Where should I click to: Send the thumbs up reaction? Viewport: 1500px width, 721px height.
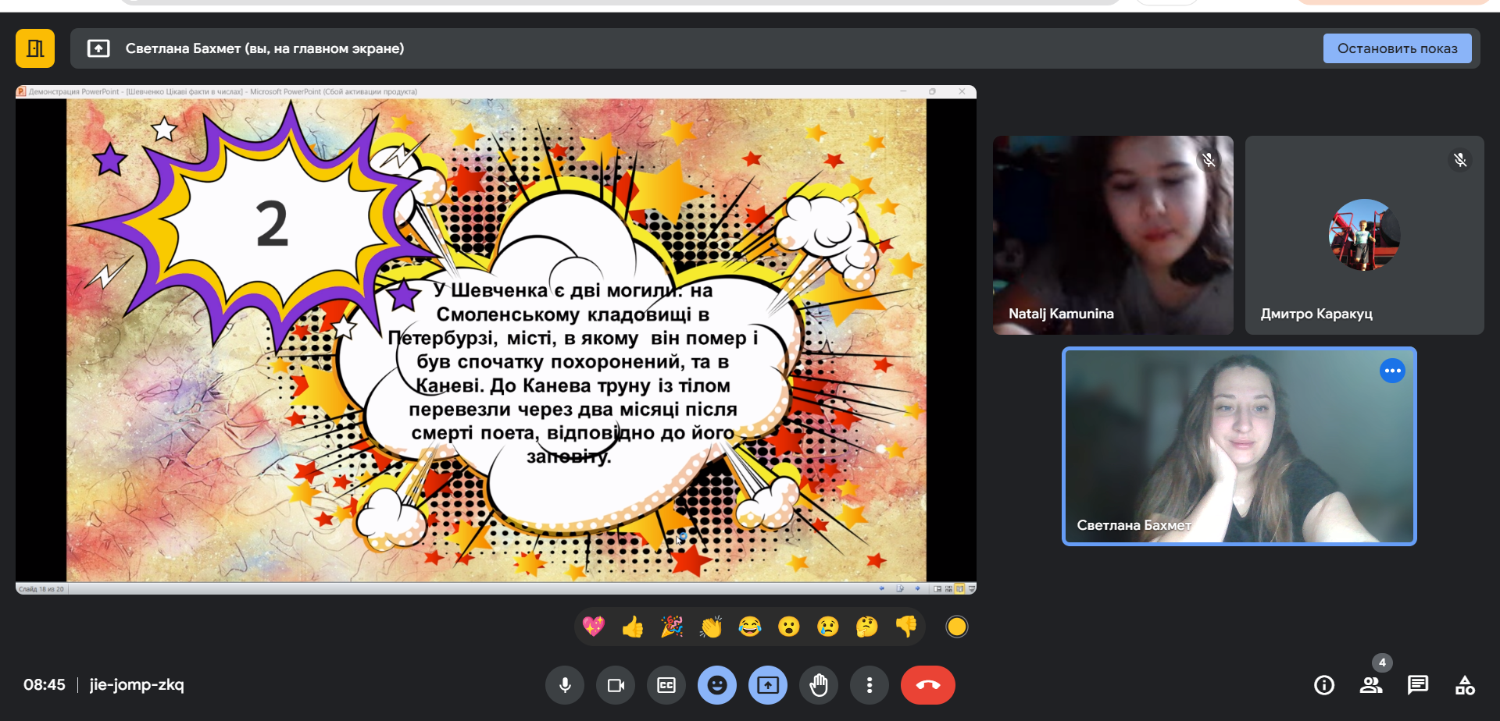633,627
